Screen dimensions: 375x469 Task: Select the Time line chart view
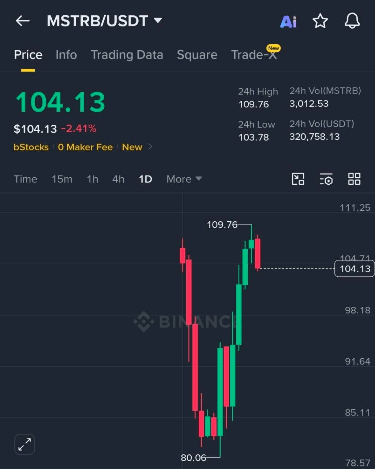tap(26, 179)
